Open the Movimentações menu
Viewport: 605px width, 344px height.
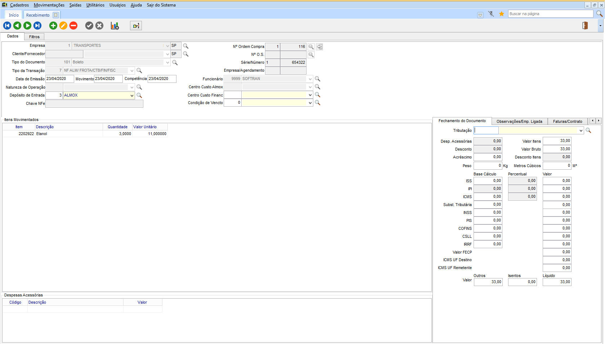pyautogui.click(x=49, y=5)
